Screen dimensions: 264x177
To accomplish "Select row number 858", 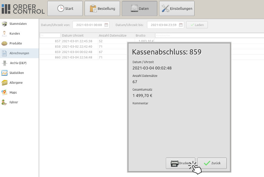I will 58,46.
